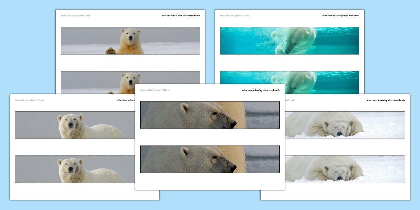Select the underwater diving polar bear headband image

[289, 40]
